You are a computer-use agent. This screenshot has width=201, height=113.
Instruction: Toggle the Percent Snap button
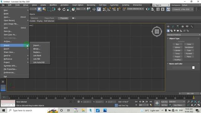coord(114,9)
